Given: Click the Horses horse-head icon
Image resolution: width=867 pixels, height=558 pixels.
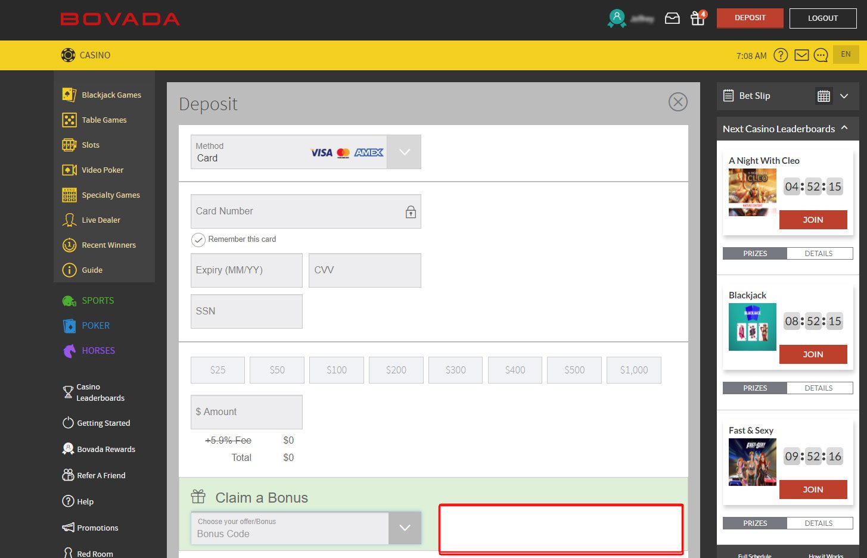Looking at the screenshot, I should point(69,351).
